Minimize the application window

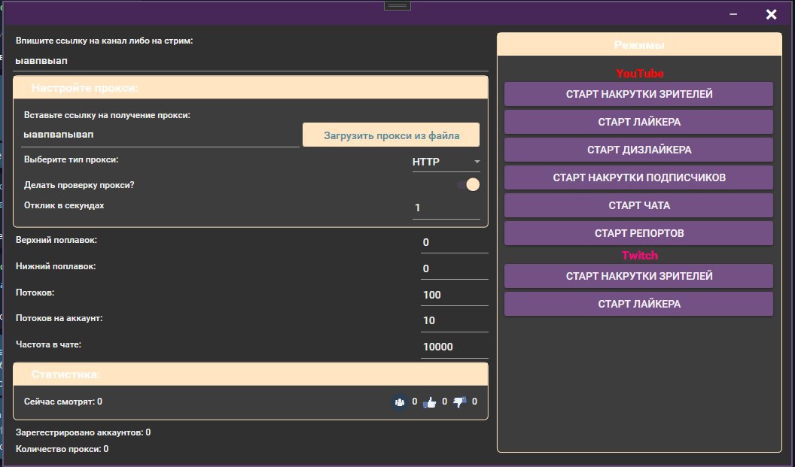pyautogui.click(x=733, y=14)
